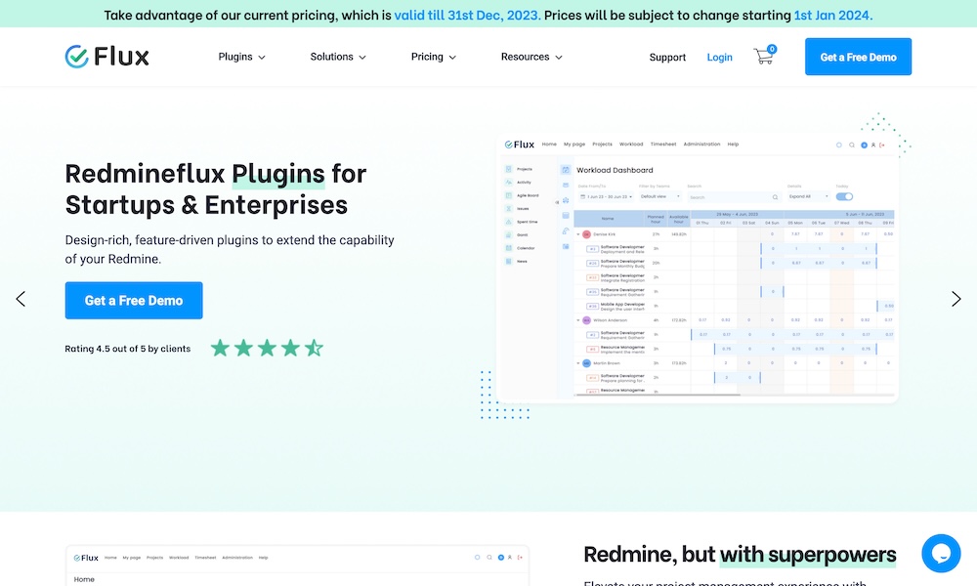
Task: Expand the Solutions dropdown menu
Action: (338, 57)
